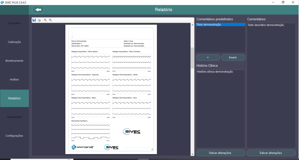
Task: Click the save report icon
Action: click(34, 20)
